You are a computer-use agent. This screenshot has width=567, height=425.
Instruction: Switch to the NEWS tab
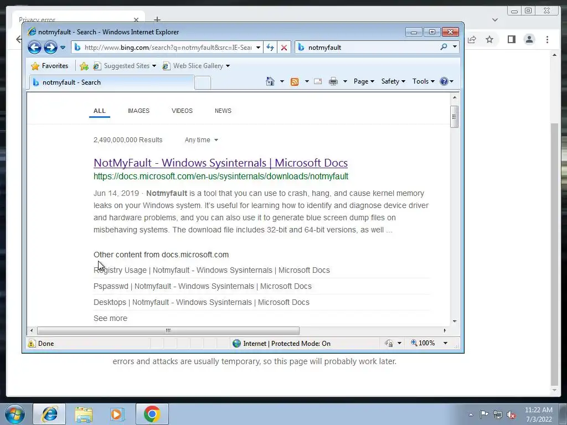tap(223, 111)
